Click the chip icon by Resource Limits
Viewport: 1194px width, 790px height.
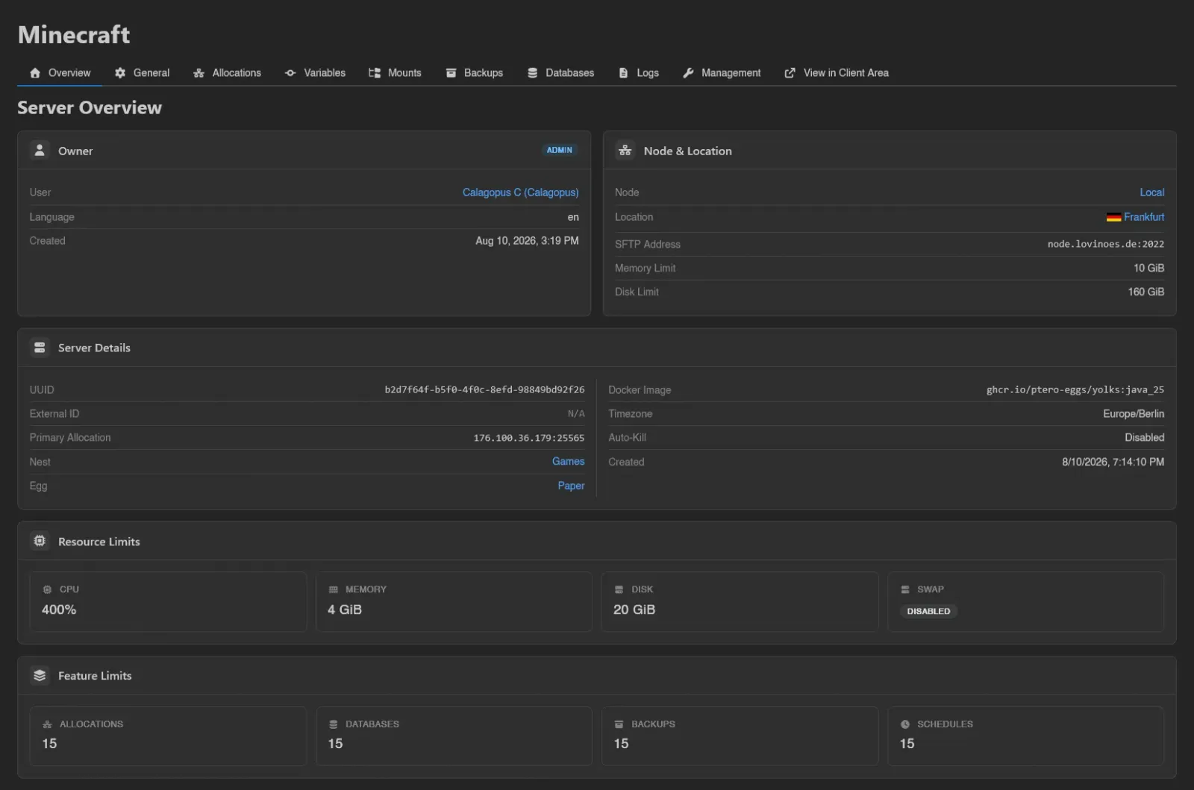[x=40, y=541]
